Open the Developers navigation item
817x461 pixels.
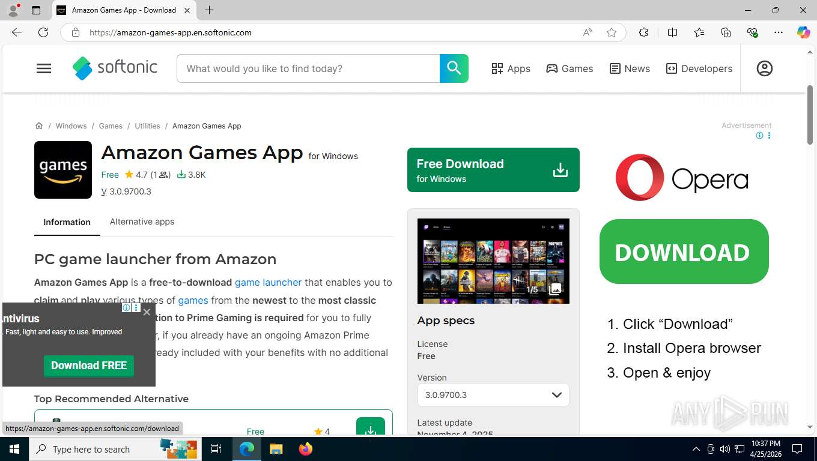point(699,68)
